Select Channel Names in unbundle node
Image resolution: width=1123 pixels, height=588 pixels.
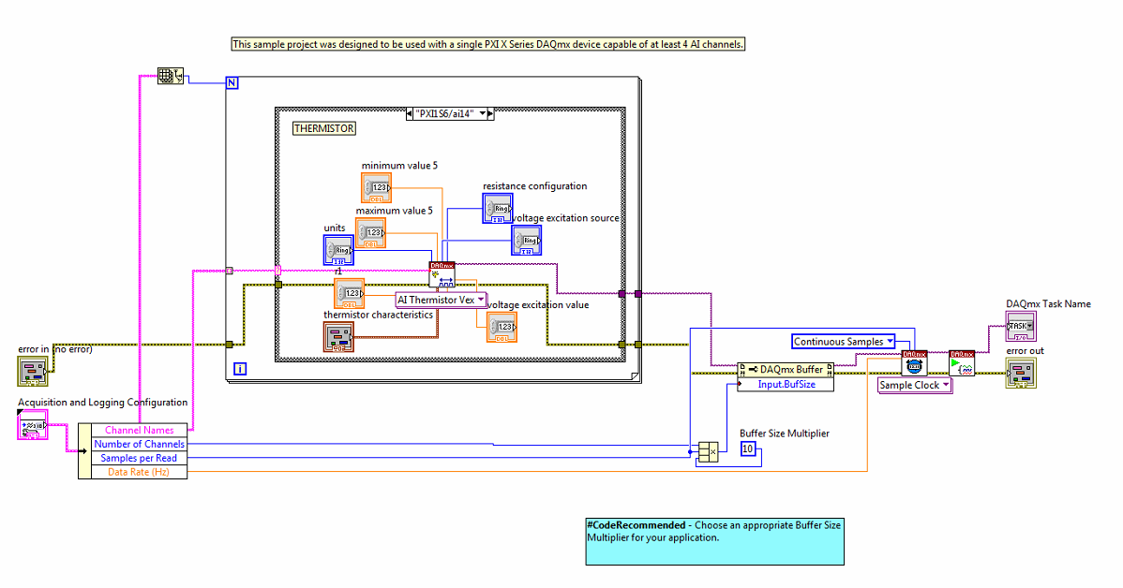139,430
